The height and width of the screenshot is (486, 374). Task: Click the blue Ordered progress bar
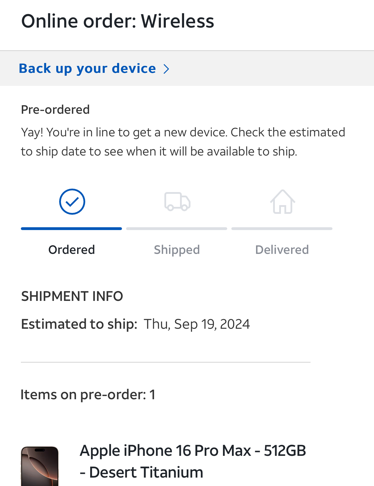coord(71,229)
